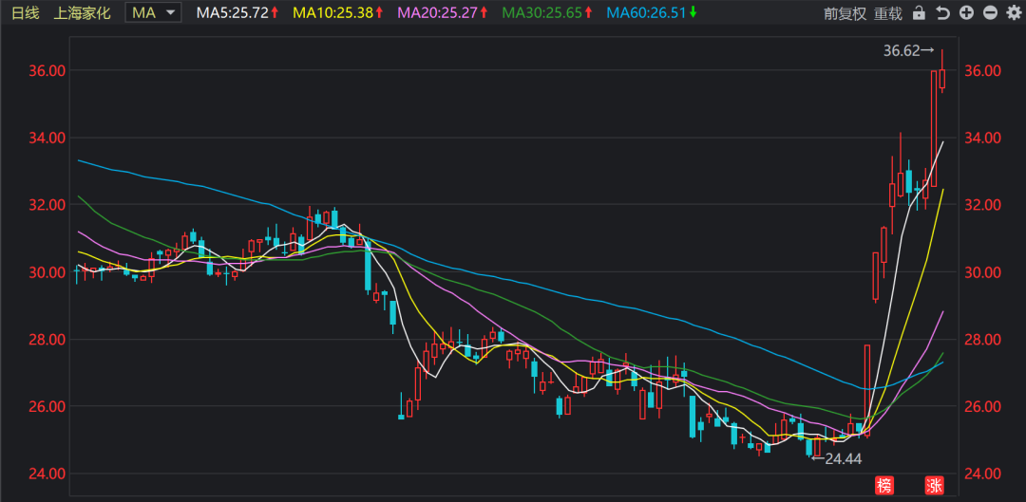The height and width of the screenshot is (502, 1026).
Task: Click the red 涨 marker badge
Action: pyautogui.click(x=933, y=485)
